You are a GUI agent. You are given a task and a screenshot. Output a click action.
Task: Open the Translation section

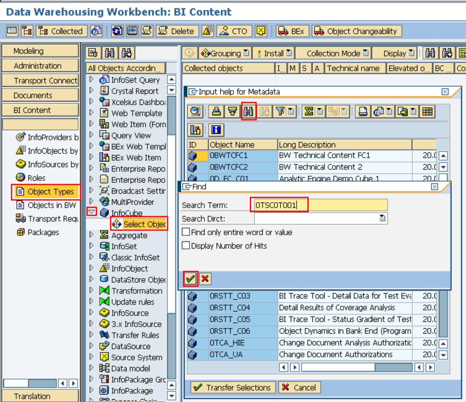tap(40, 396)
